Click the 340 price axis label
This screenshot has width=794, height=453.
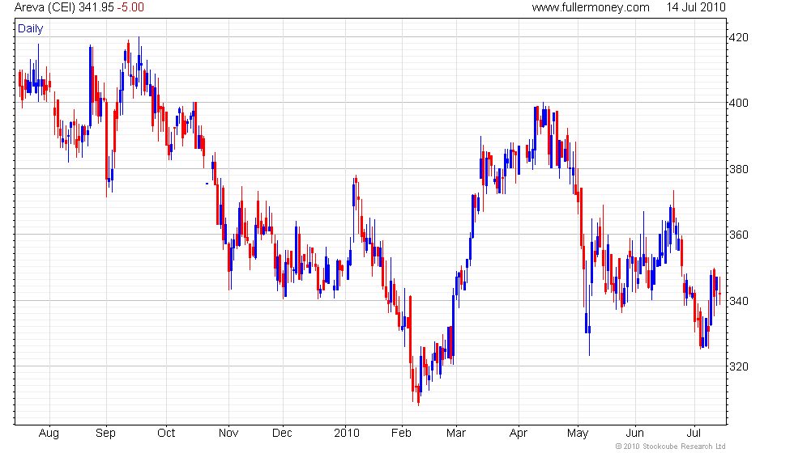738,301
